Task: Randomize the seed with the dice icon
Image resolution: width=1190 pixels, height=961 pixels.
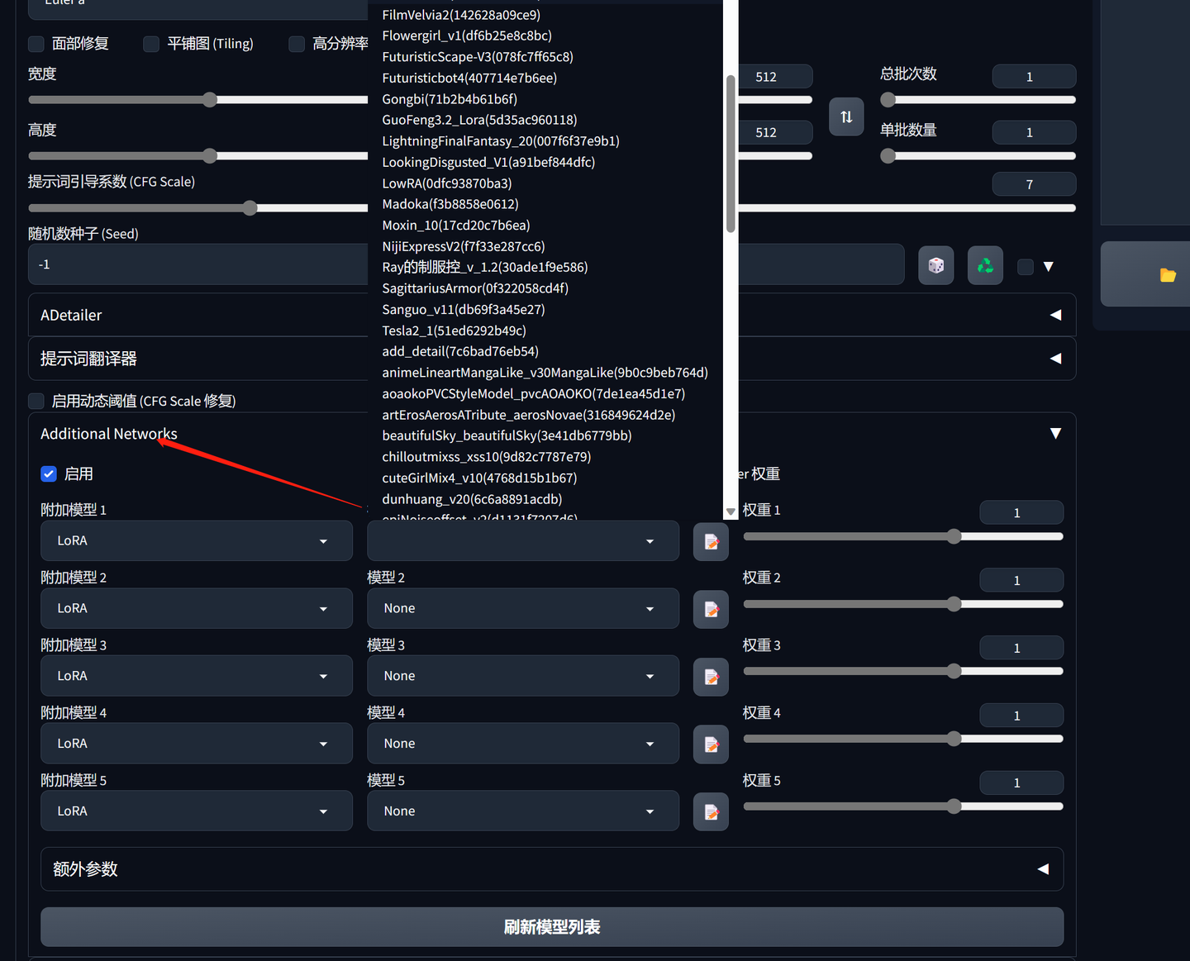Action: click(936, 265)
